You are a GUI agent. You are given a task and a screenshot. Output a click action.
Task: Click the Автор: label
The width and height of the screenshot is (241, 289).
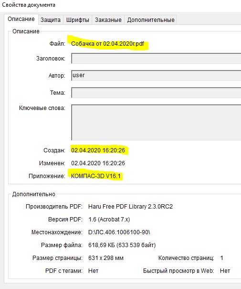pos(57,76)
